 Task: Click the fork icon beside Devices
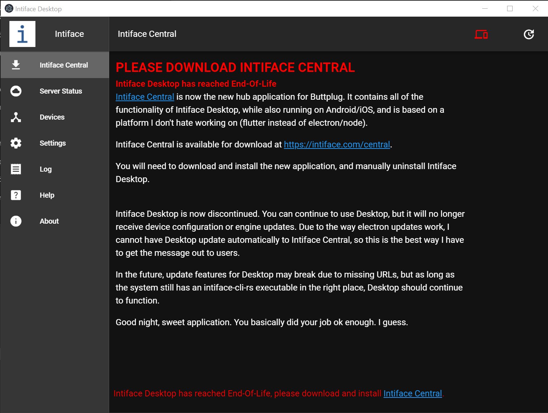[x=16, y=117]
